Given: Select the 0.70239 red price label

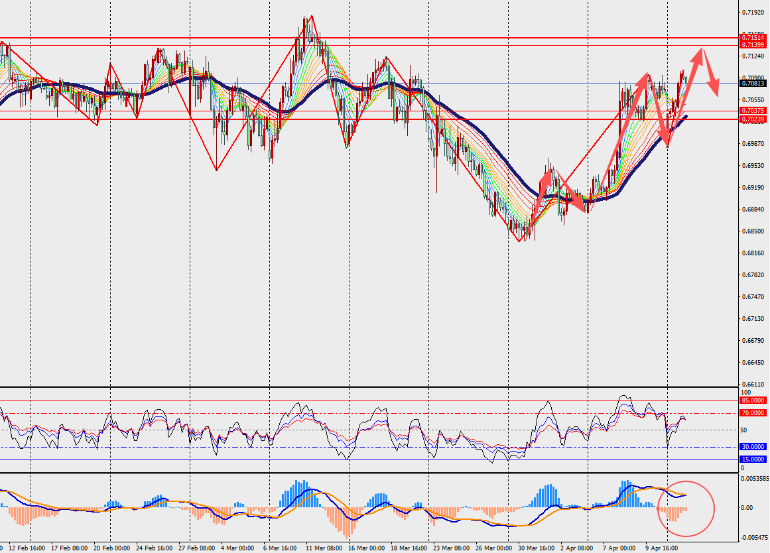Looking at the screenshot, I should [x=753, y=119].
